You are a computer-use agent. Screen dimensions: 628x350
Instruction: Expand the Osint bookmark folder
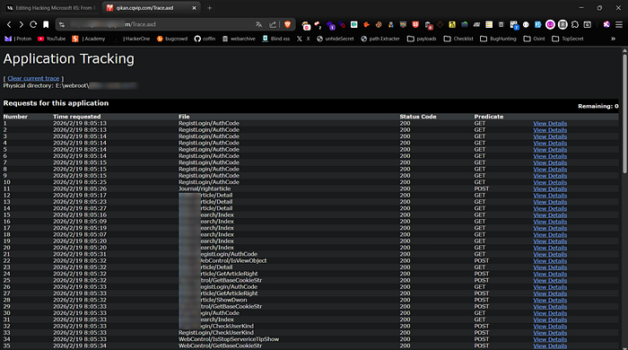coord(535,39)
